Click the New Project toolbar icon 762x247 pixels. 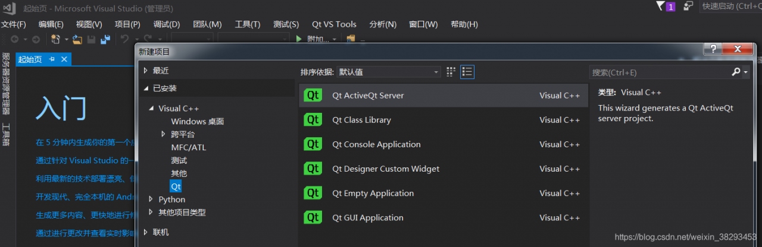tap(56, 39)
